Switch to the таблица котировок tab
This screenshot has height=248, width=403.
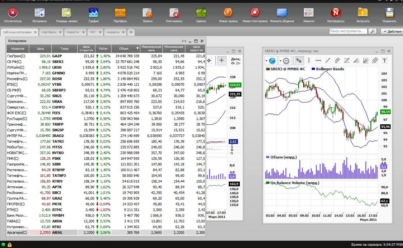[x=19, y=32]
